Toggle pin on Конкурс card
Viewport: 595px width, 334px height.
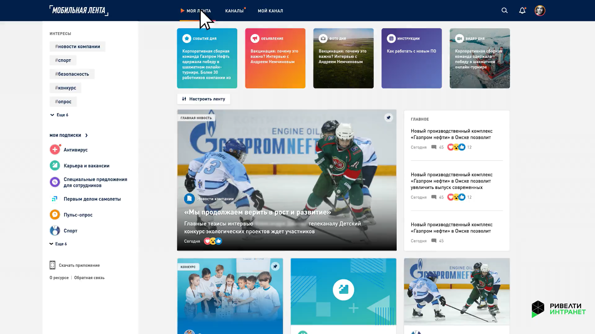275,266
